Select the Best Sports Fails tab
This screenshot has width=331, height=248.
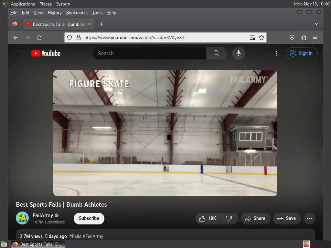pyautogui.click(x=59, y=24)
